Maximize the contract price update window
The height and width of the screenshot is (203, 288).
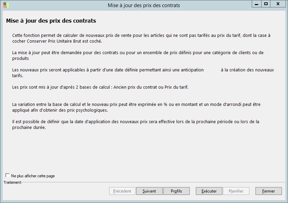(x=266, y=4)
